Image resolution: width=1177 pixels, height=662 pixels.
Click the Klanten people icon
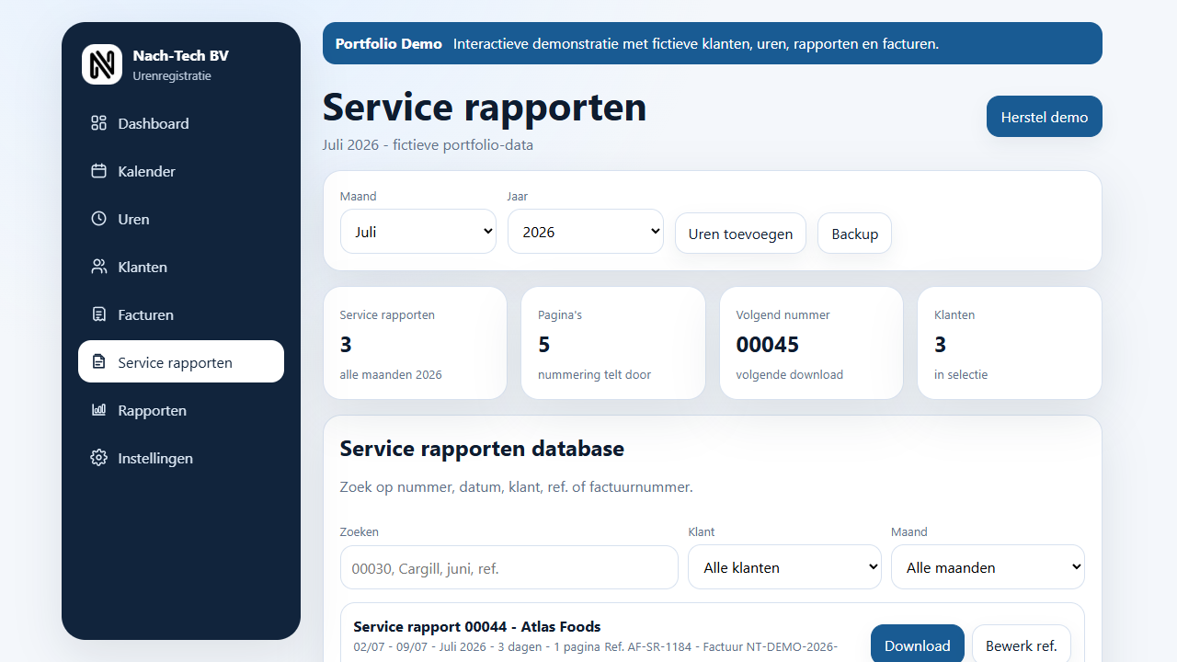(x=98, y=267)
